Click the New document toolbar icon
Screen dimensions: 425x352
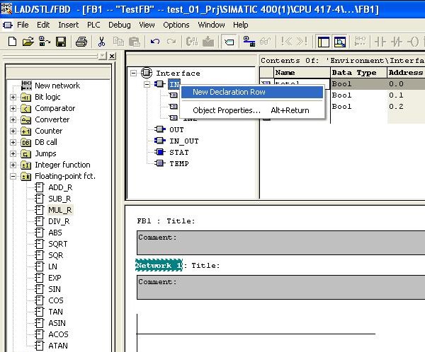pyautogui.click(x=12, y=42)
